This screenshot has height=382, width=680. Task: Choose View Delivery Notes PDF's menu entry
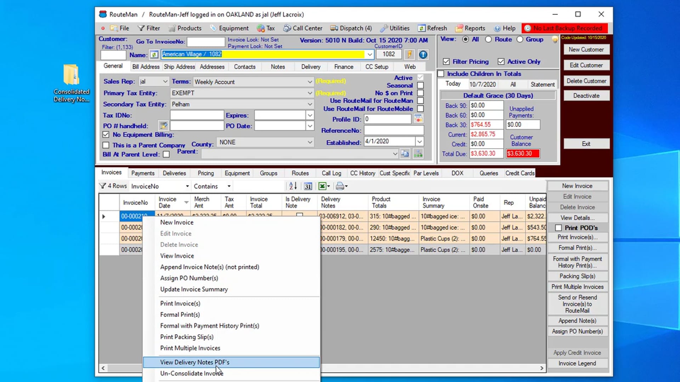pos(231,362)
